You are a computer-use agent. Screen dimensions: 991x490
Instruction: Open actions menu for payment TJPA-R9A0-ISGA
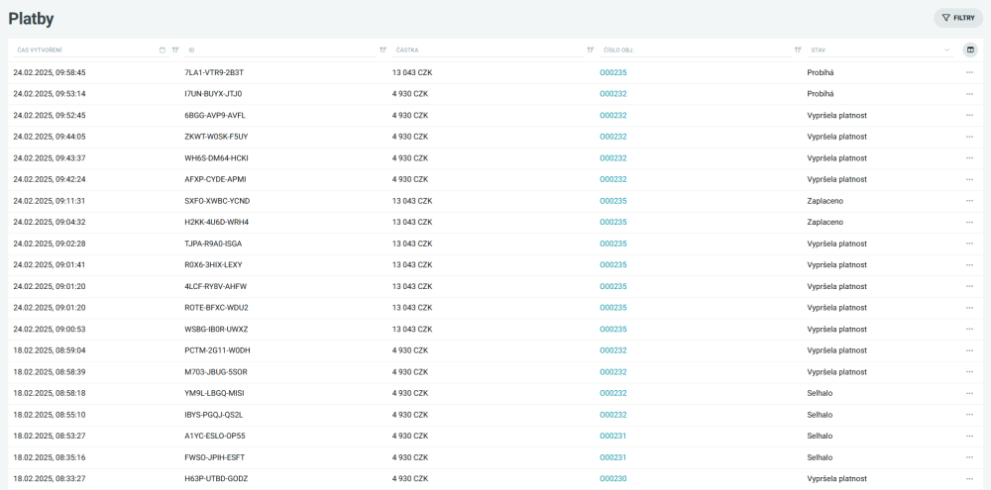[x=969, y=244]
